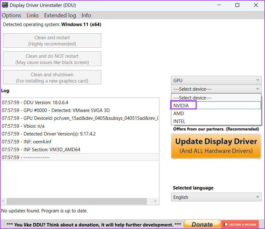265x229 pixels.
Task: Click the right arrow of the log scrollbar
Action: 155,201
